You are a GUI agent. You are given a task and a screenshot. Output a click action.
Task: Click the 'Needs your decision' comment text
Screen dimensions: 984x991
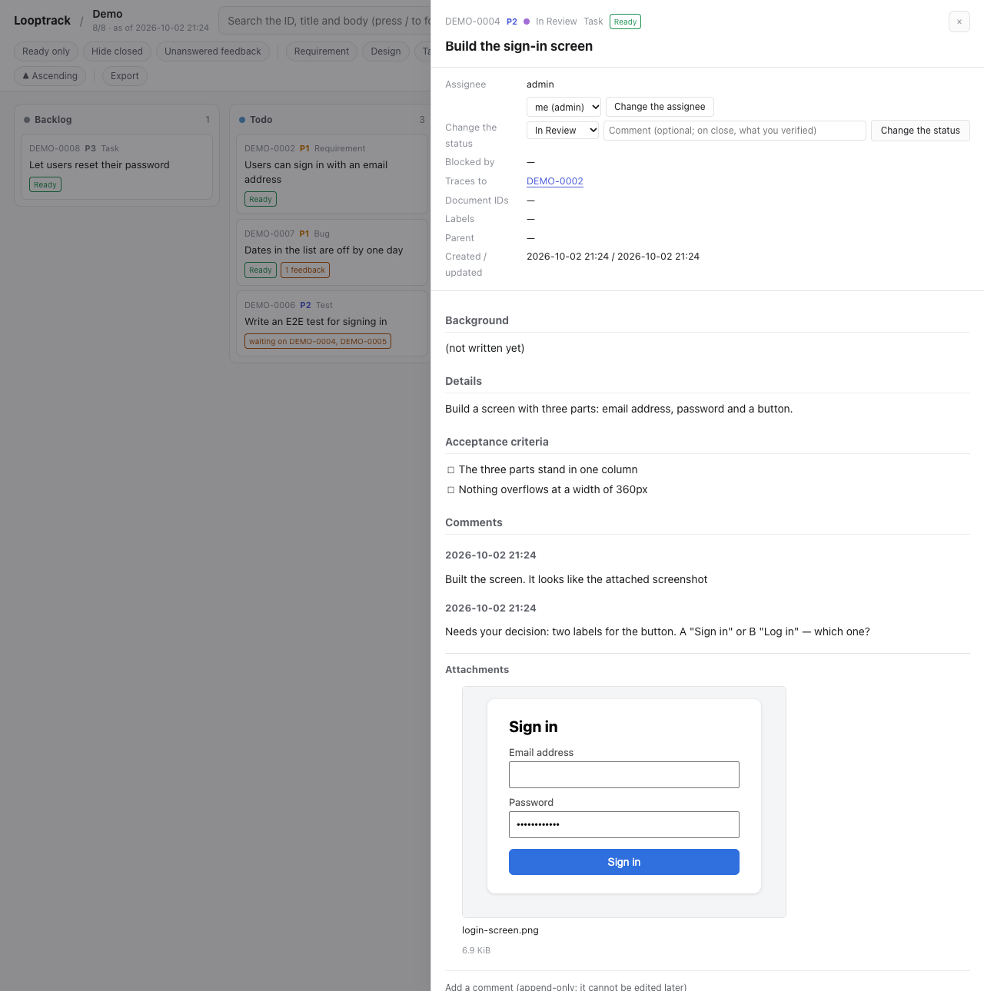[x=657, y=632]
